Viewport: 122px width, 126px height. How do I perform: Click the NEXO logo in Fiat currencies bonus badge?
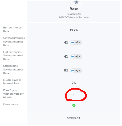[72, 56]
